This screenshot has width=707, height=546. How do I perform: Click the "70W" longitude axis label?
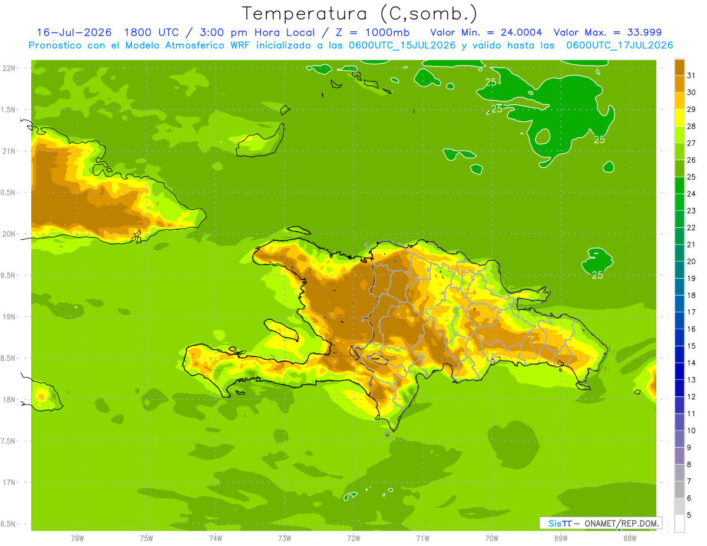[492, 538]
